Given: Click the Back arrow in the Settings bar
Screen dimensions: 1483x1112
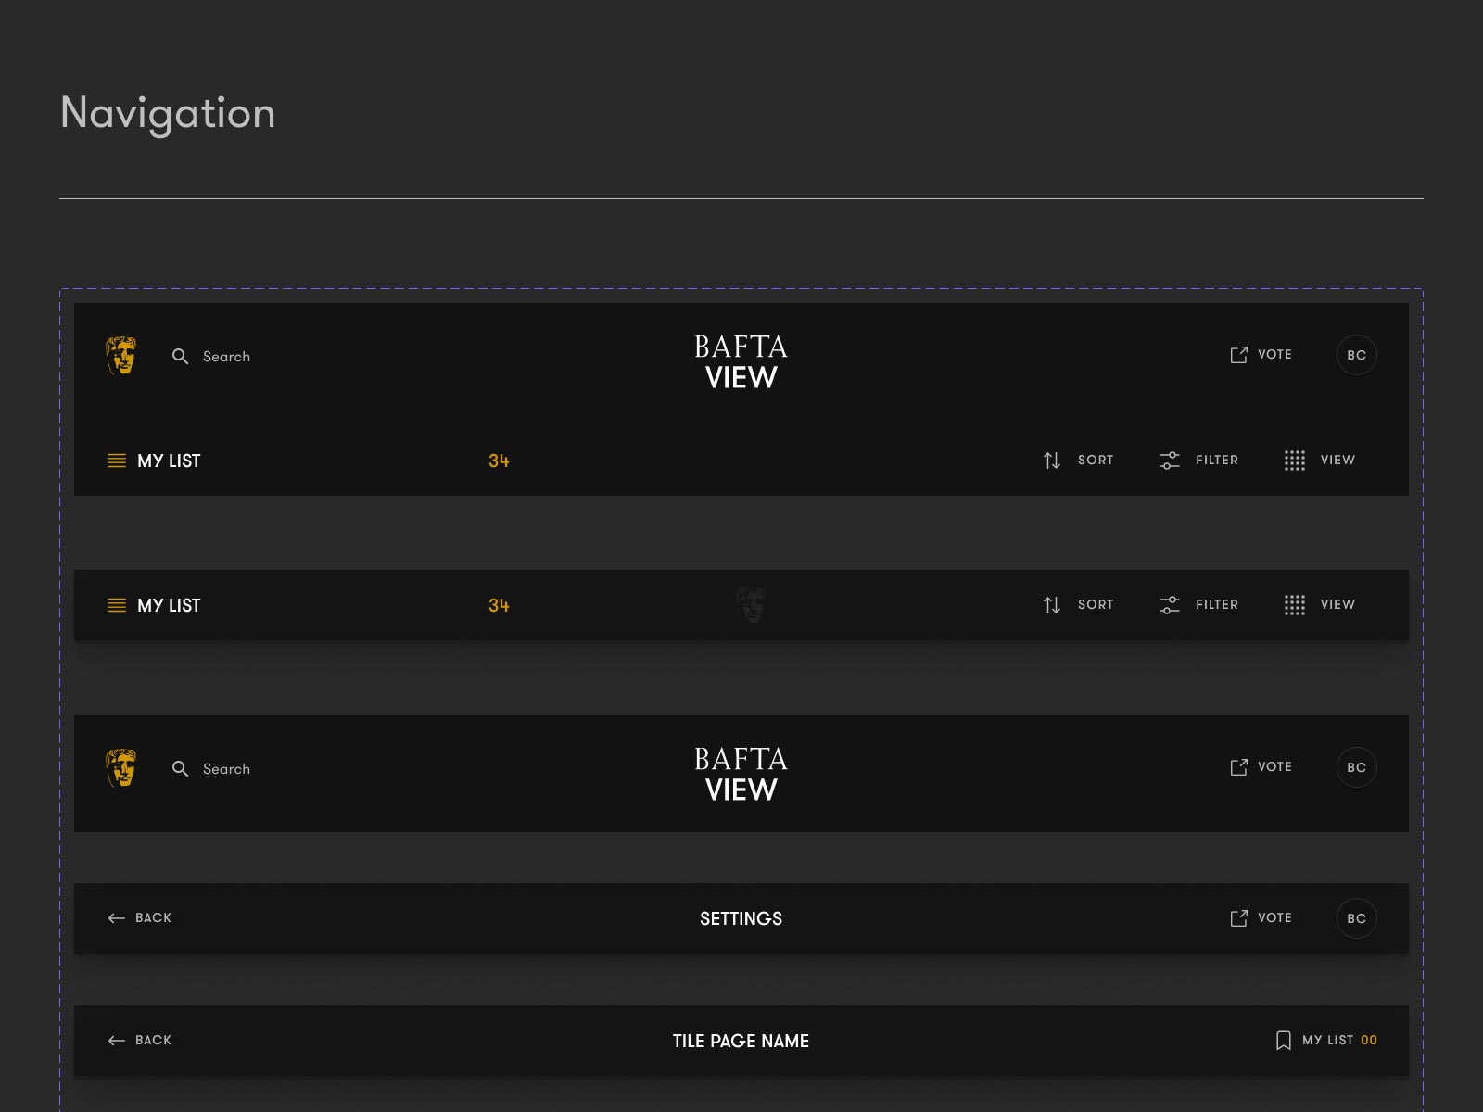Looking at the screenshot, I should coord(117,918).
